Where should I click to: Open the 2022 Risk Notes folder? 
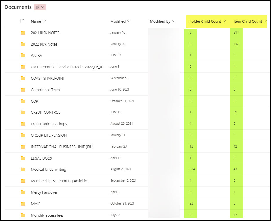(x=44, y=44)
